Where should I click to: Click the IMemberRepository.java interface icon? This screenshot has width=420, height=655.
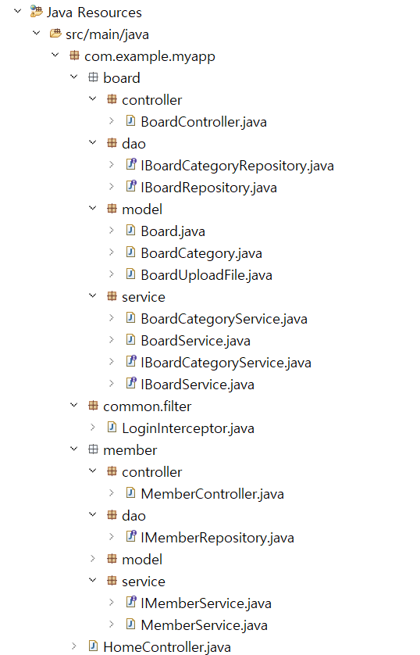pos(131,536)
